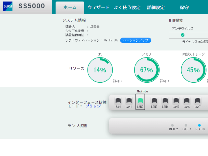
Task: Open the ホーム tab
Action: click(70, 8)
